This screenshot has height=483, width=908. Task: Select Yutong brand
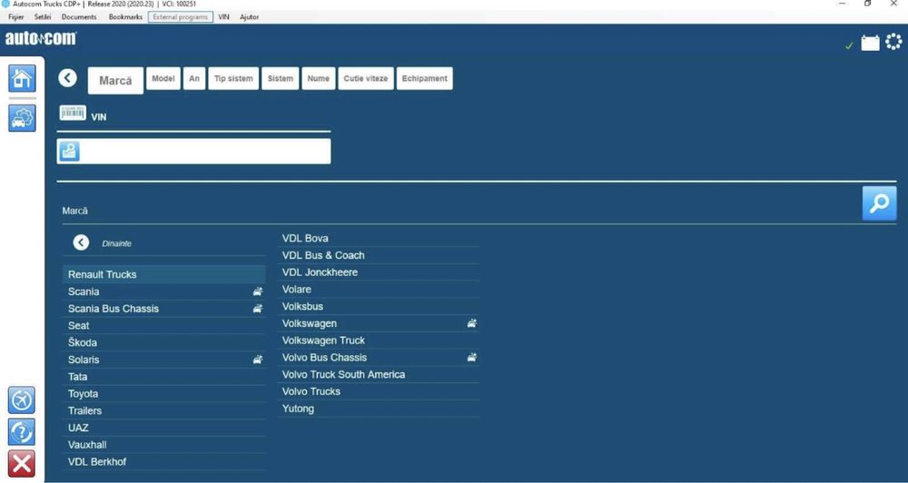click(x=378, y=409)
